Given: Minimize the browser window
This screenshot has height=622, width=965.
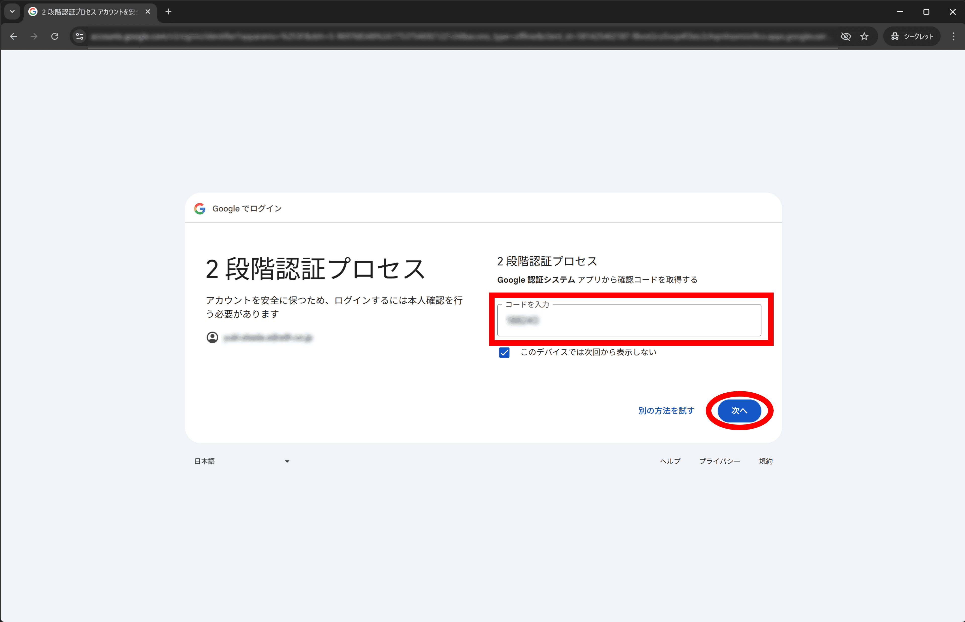Looking at the screenshot, I should [x=900, y=12].
